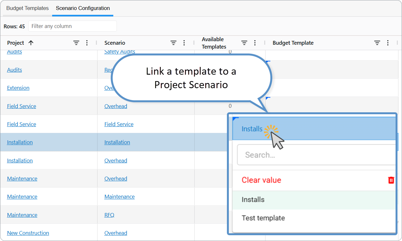402x241 pixels.
Task: Sort by the Available Templates column header
Action: [214, 43]
